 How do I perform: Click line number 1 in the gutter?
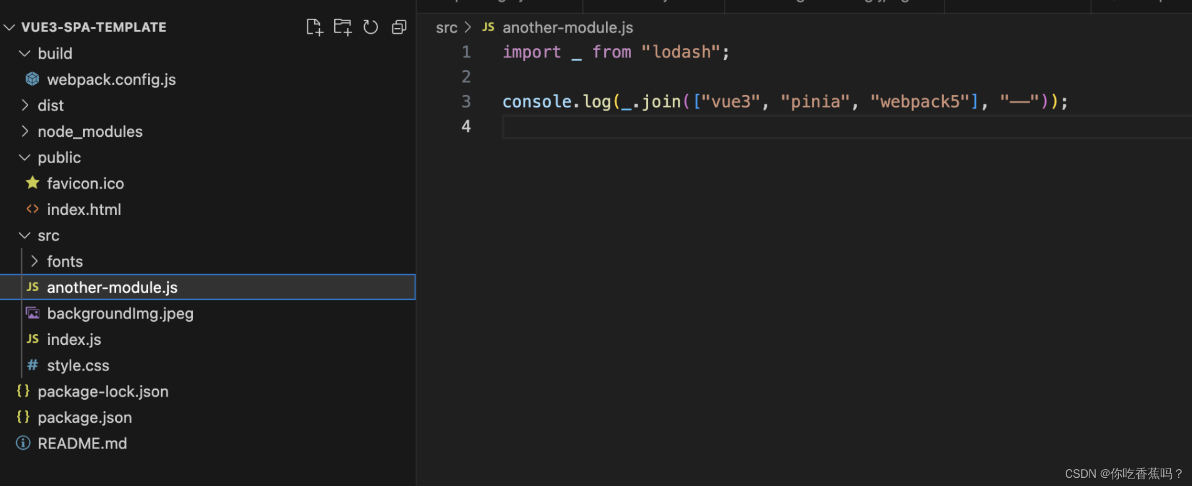pyautogui.click(x=466, y=52)
